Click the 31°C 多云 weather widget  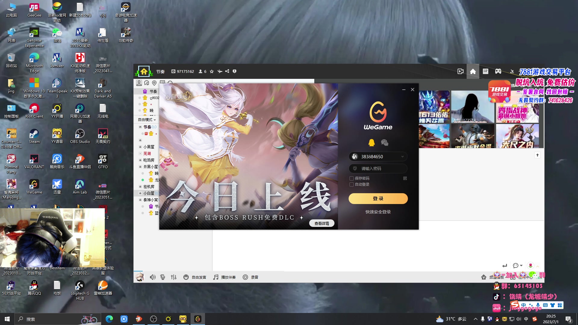(x=451, y=319)
